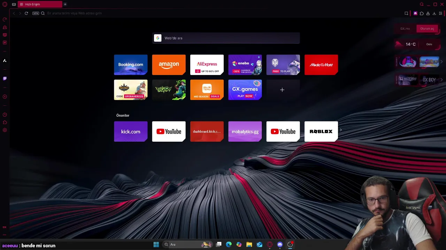Click the taskbar Ara search box

coord(188,244)
